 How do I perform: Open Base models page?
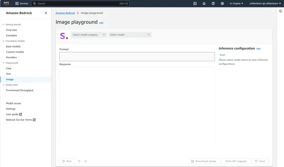point(13,46)
